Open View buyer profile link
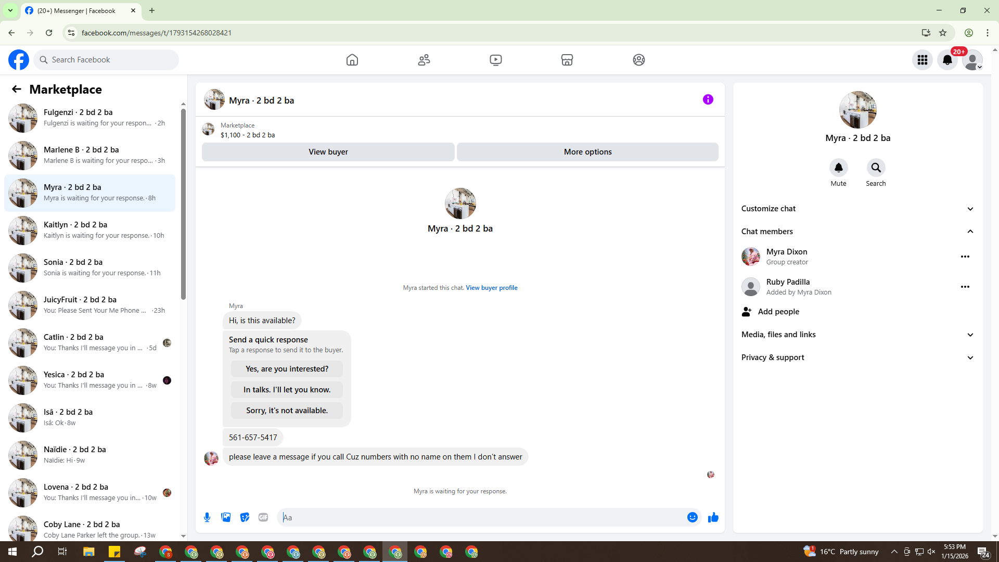The height and width of the screenshot is (562, 999). [491, 288]
